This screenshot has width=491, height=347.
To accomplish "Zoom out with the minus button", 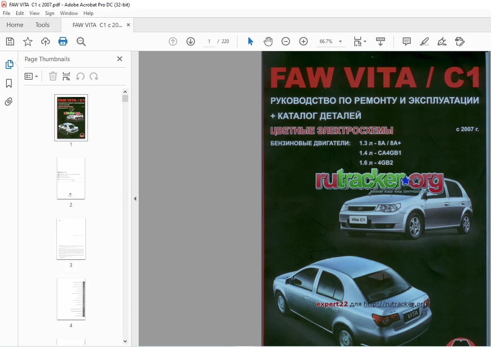I will tap(286, 41).
